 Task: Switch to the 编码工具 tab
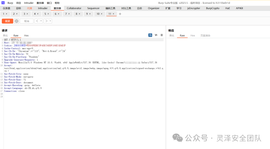click(110, 8)
